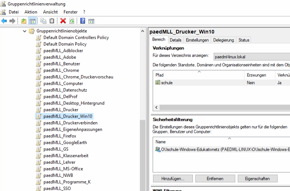Open the Ansicht menu

click(50, 12)
